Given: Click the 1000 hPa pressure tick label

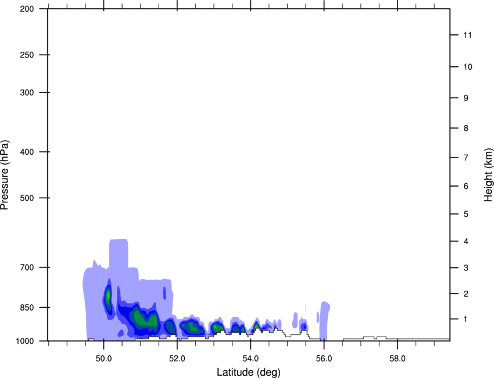Looking at the screenshot, I should click(x=25, y=341).
